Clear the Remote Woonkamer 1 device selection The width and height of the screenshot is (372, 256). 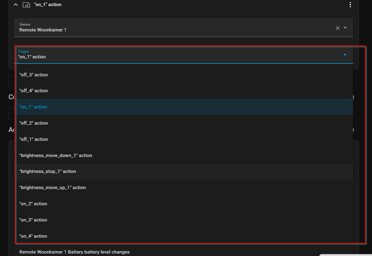coord(338,28)
